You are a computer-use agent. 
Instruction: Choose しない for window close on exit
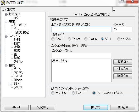pos(73,93)
